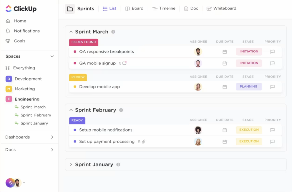
Task: Set priority flag on Set up payment processing
Action: (x=273, y=141)
